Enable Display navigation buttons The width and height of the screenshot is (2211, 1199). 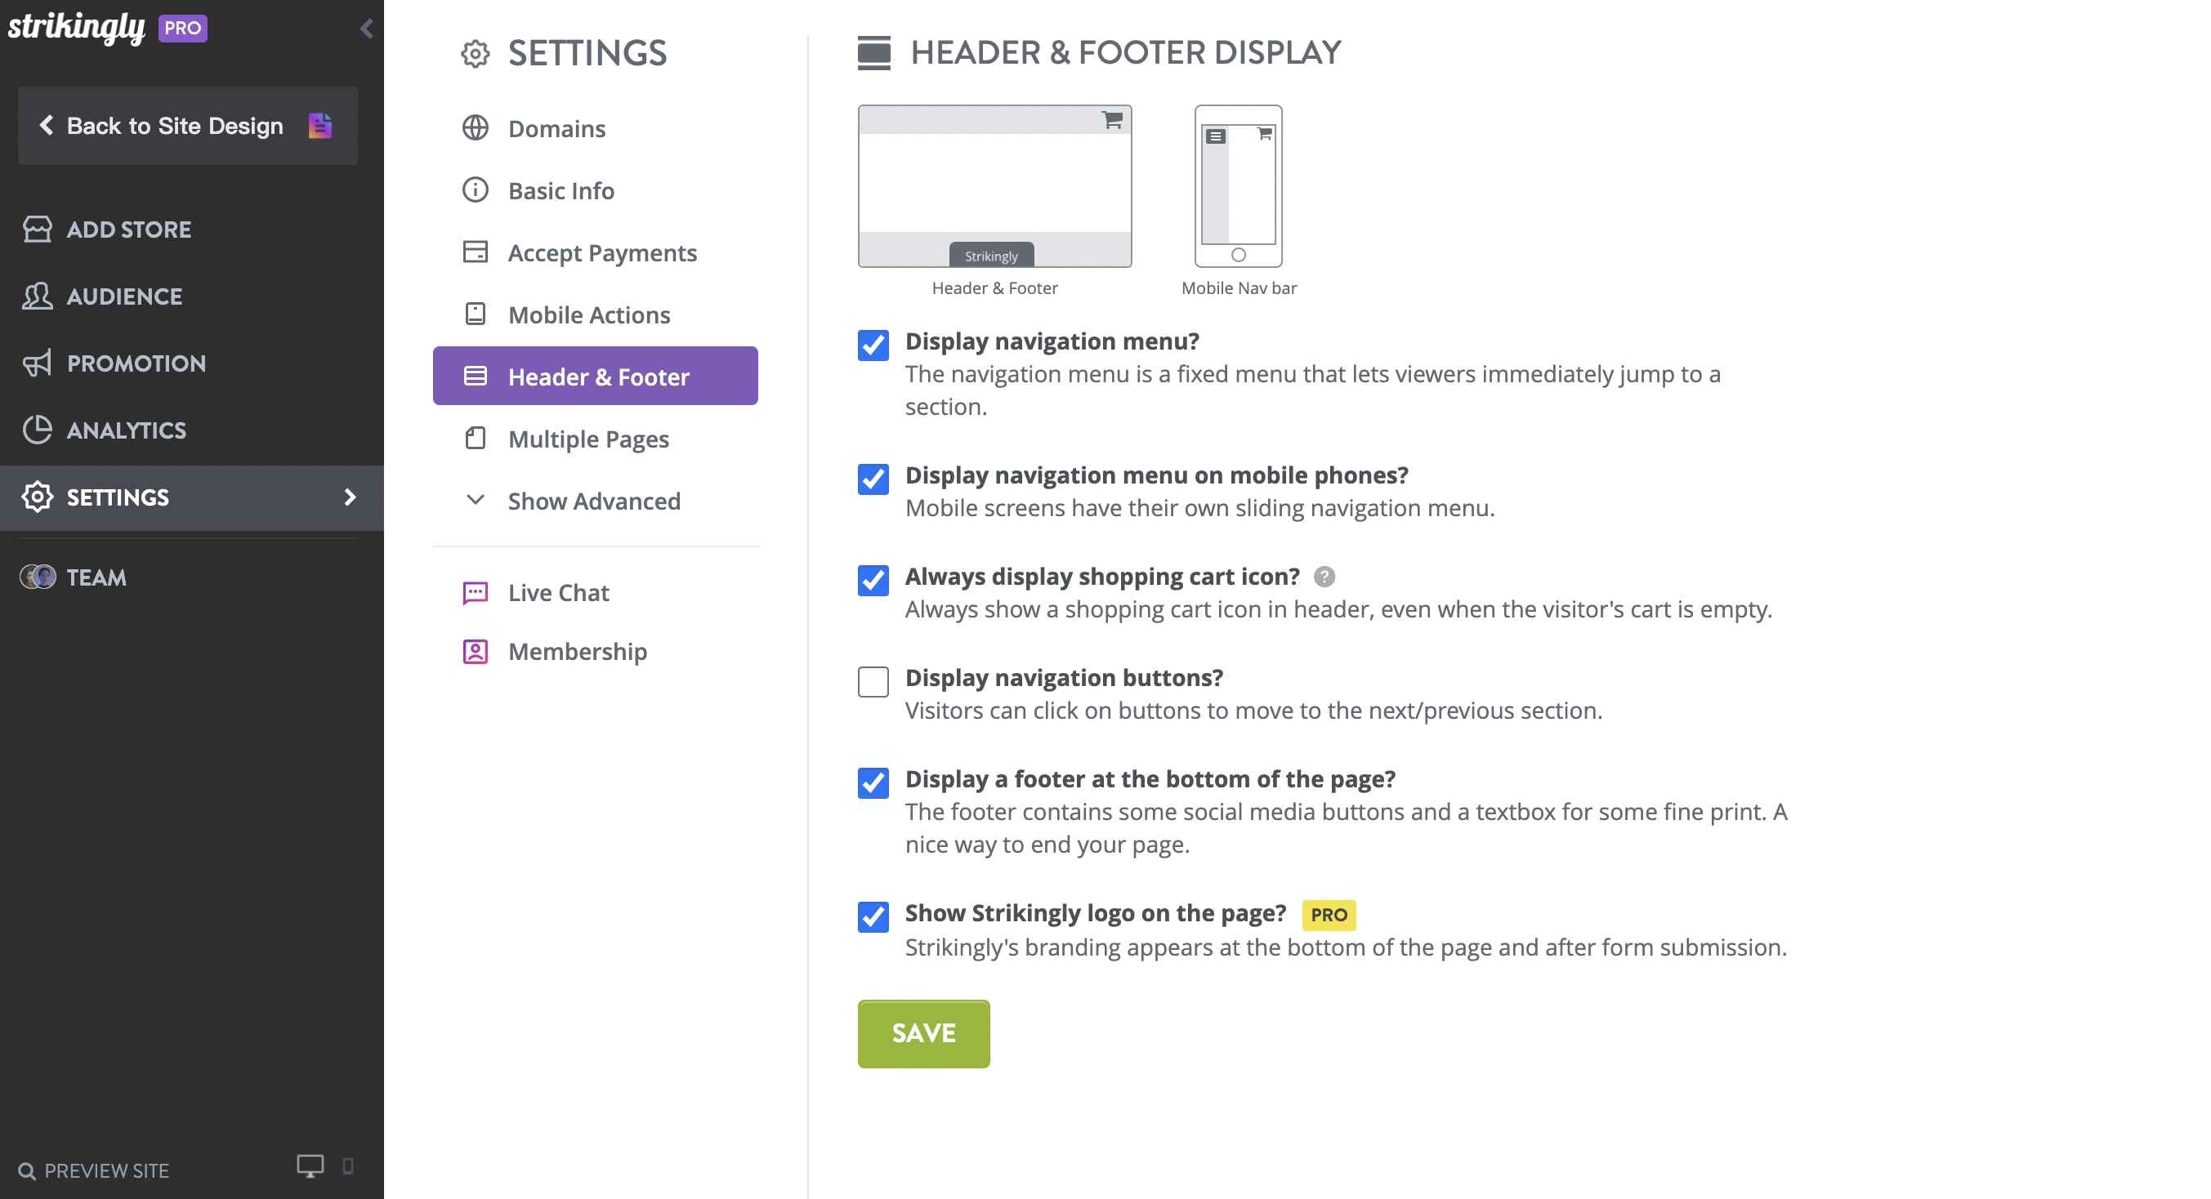click(872, 682)
